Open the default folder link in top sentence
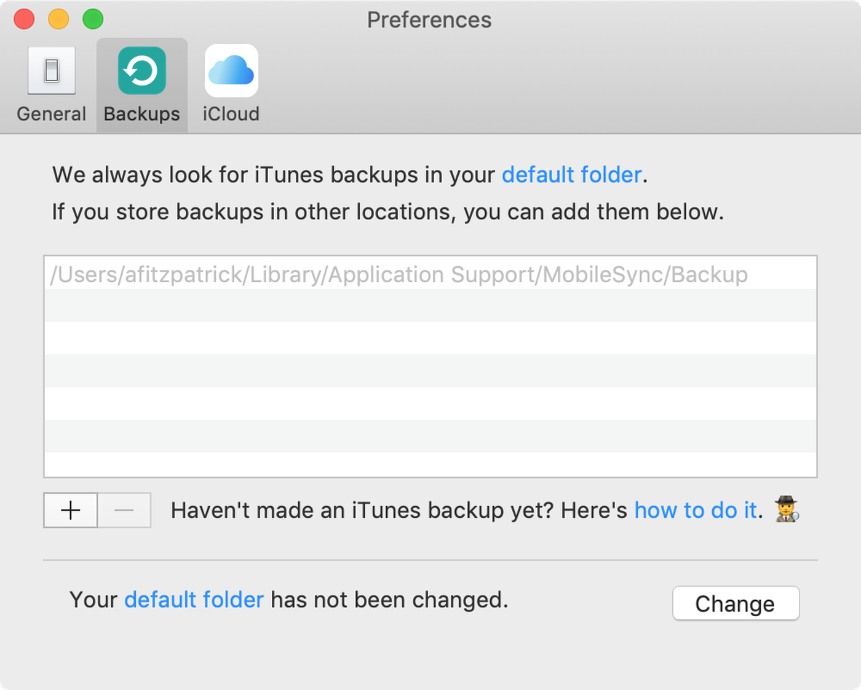 tap(571, 175)
